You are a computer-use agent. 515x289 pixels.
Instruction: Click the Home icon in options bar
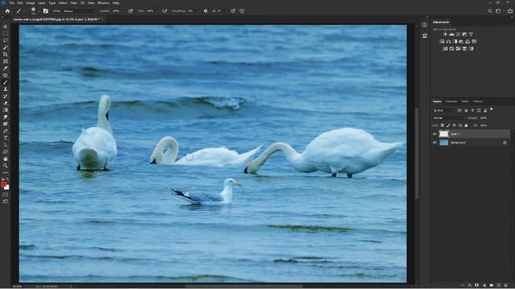(7, 10)
